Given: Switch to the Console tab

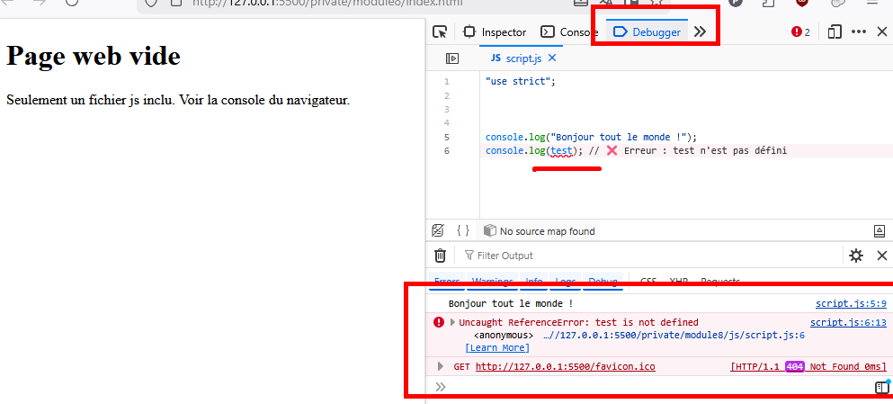Looking at the screenshot, I should [x=569, y=31].
